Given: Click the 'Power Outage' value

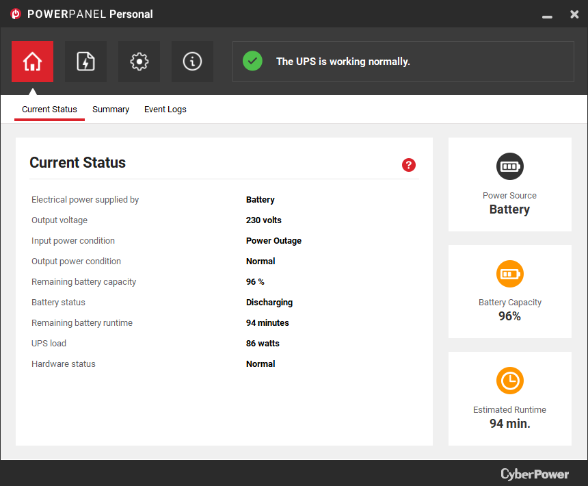Looking at the screenshot, I should (x=273, y=240).
